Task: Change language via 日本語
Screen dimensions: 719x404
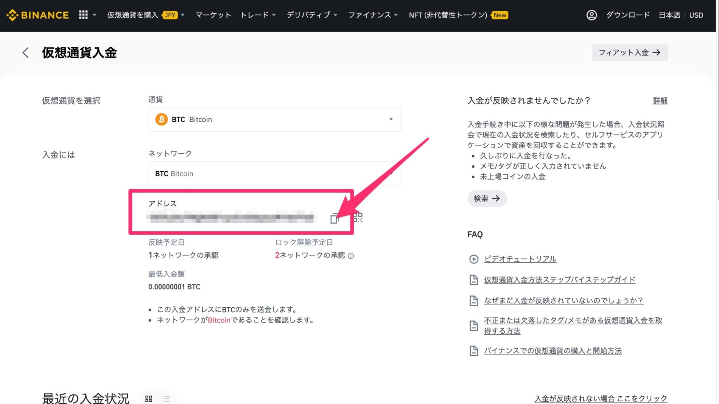Action: (x=669, y=15)
